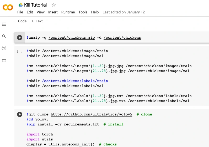The width and height of the screenshot is (209, 147).
Task: Click the mkdir /content/chickens/labels/val path
Action: pos(73,86)
